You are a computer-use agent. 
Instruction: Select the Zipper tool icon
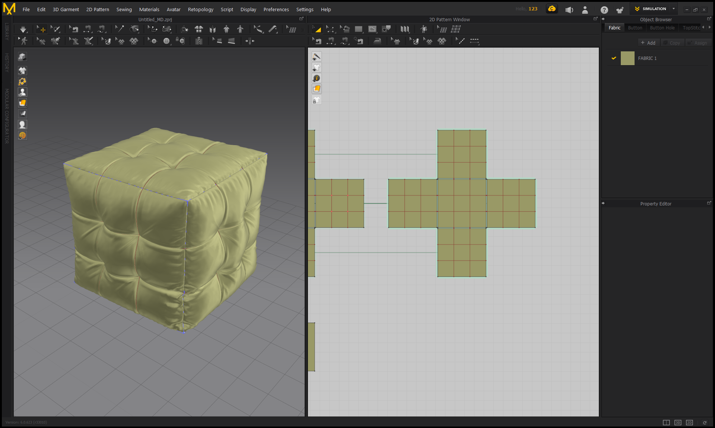pyautogui.click(x=199, y=41)
